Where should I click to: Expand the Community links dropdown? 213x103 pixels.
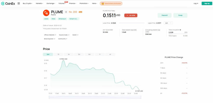(63, 39)
